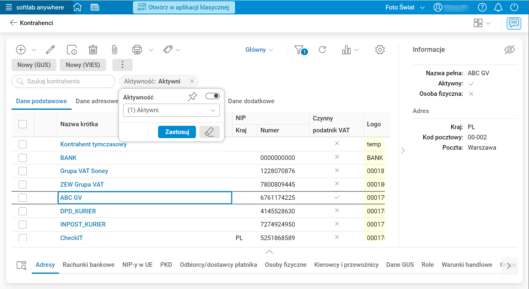This screenshot has width=529, height=289.
Task: Remove the Aktywność: Aktywni filter chip
Action: 192,81
